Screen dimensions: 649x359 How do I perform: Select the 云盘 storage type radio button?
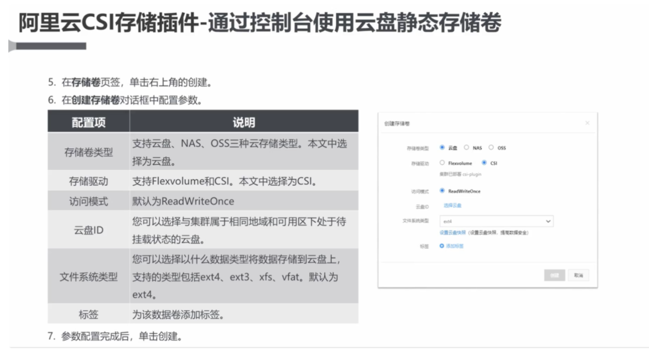tap(442, 147)
